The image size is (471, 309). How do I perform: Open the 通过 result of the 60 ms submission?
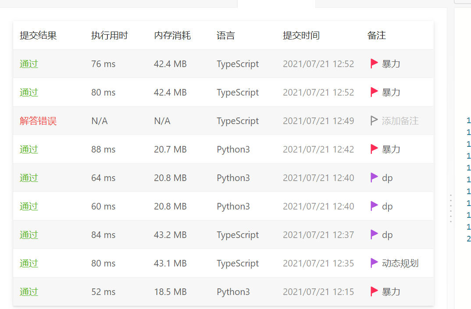pyautogui.click(x=29, y=206)
